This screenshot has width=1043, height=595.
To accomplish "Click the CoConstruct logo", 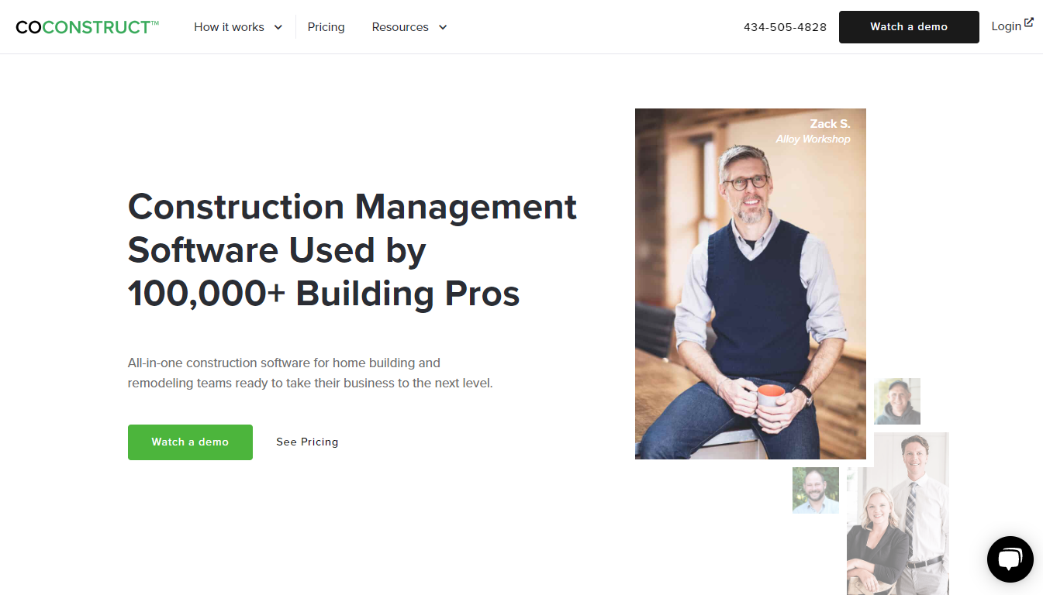I will 87,27.
